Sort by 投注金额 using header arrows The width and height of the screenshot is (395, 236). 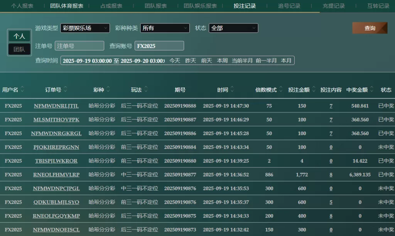tap(314, 90)
